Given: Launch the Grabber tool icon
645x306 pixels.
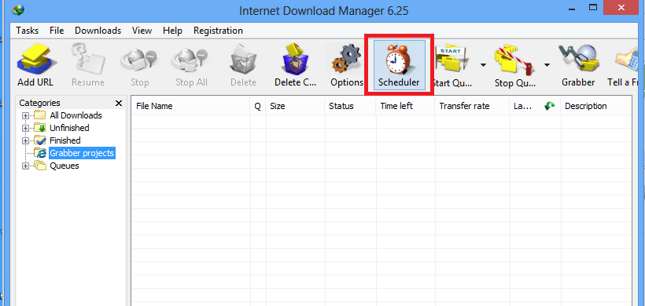Looking at the screenshot, I should point(578,60).
